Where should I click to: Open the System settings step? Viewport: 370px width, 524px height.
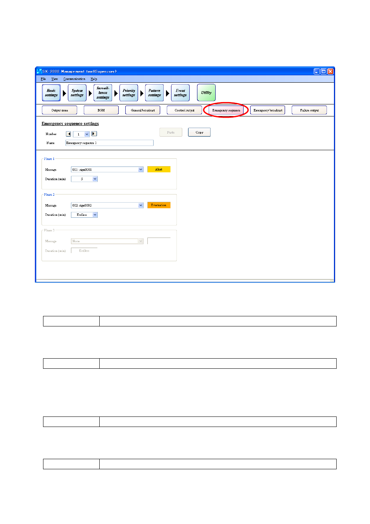tap(77, 93)
